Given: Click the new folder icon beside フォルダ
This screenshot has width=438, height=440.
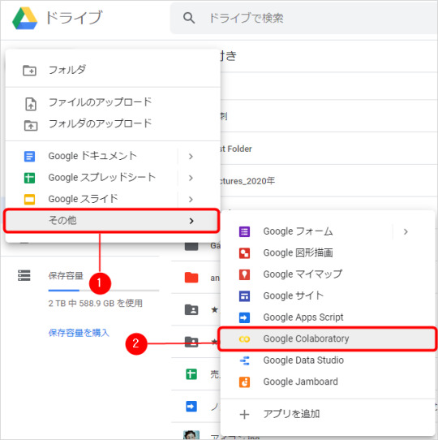Looking at the screenshot, I should pyautogui.click(x=29, y=71).
